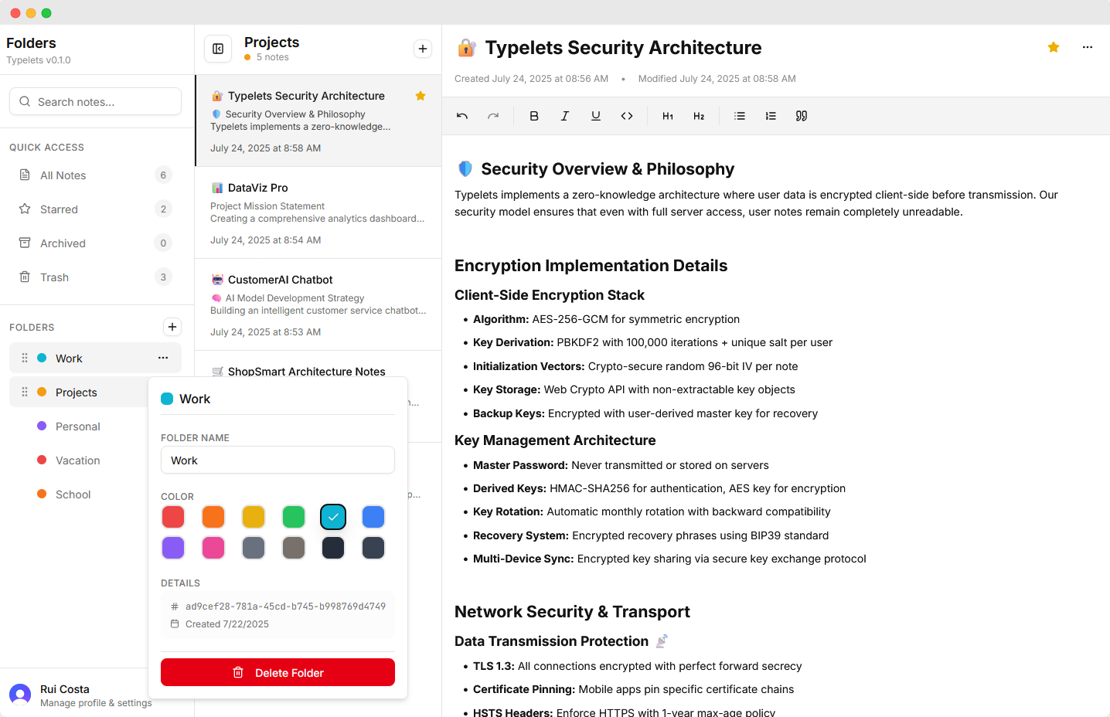Click the Search notes field
Screen dimensions: 1110x717
coord(95,101)
